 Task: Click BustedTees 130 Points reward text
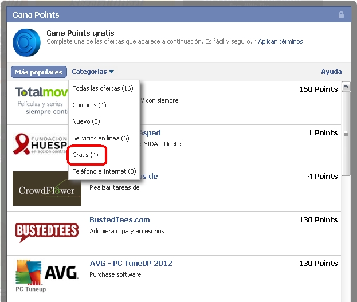coord(318,220)
